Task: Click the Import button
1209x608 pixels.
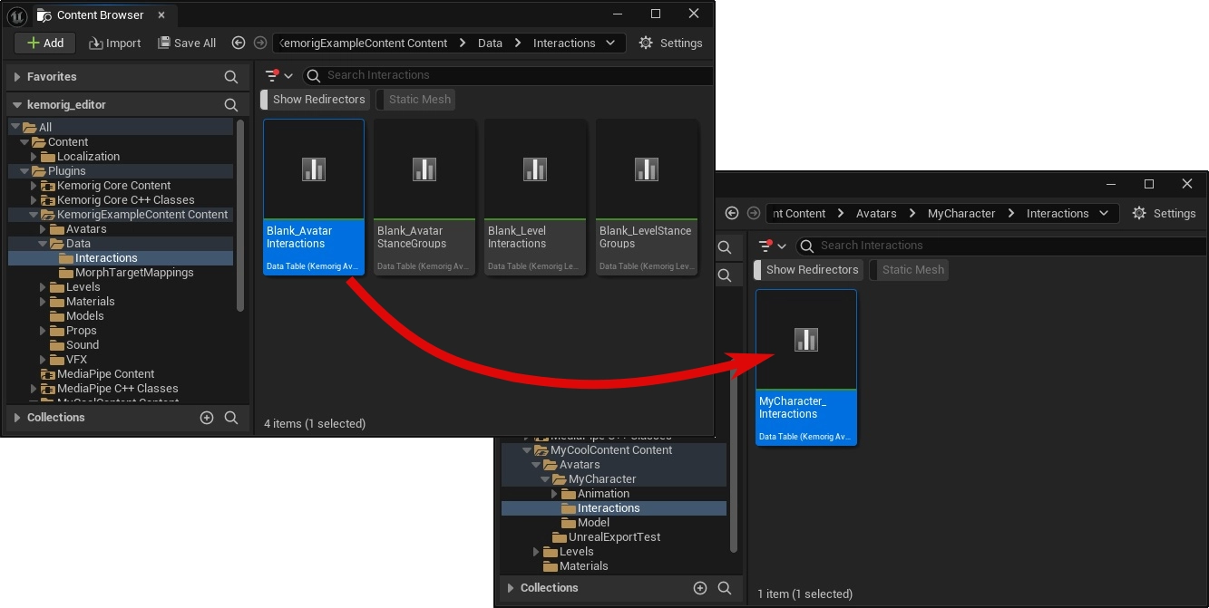Action: [114, 43]
